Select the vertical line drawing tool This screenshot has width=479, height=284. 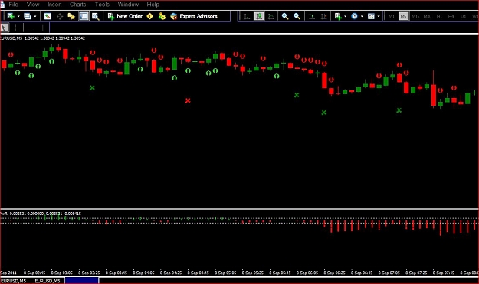(x=42, y=28)
